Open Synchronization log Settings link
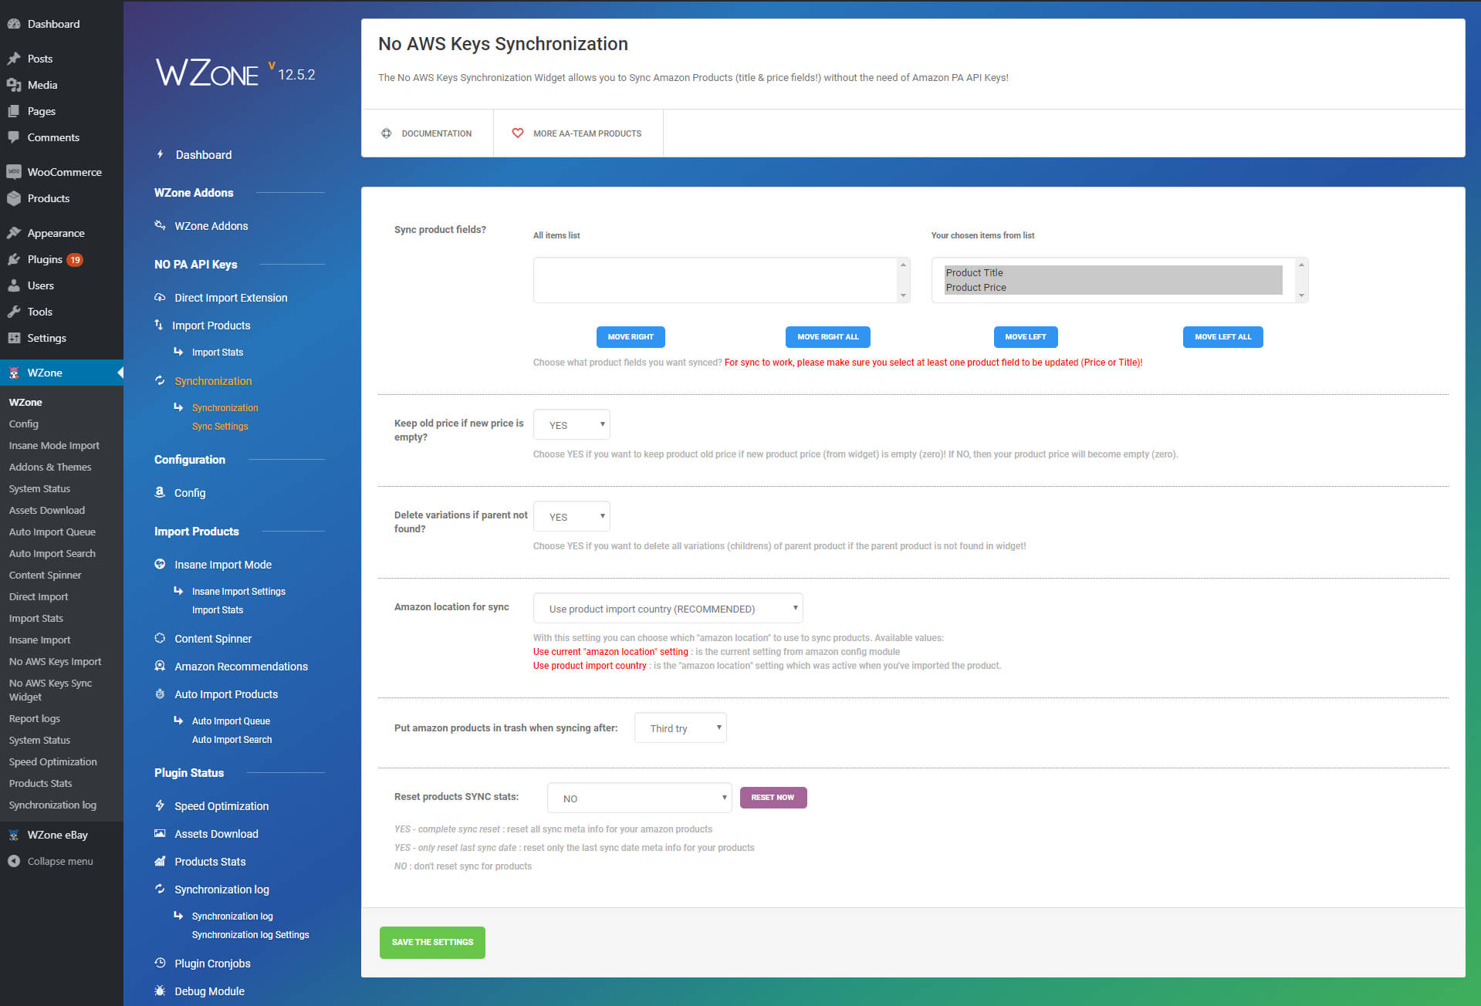 tap(250, 934)
